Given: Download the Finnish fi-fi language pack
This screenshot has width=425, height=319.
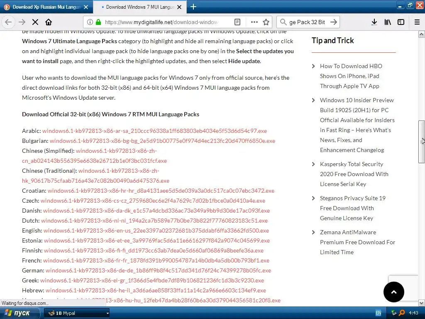Looking at the screenshot, I should click(x=154, y=250).
